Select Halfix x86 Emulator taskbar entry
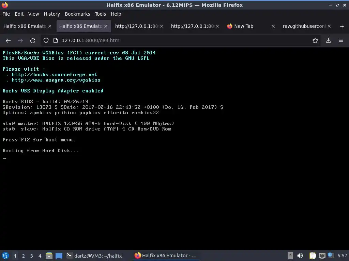The image size is (349, 261). [166, 256]
